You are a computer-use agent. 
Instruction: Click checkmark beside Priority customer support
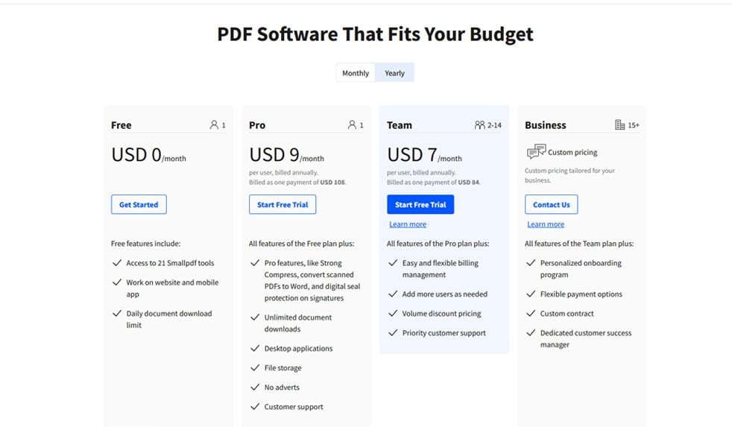[x=393, y=333]
